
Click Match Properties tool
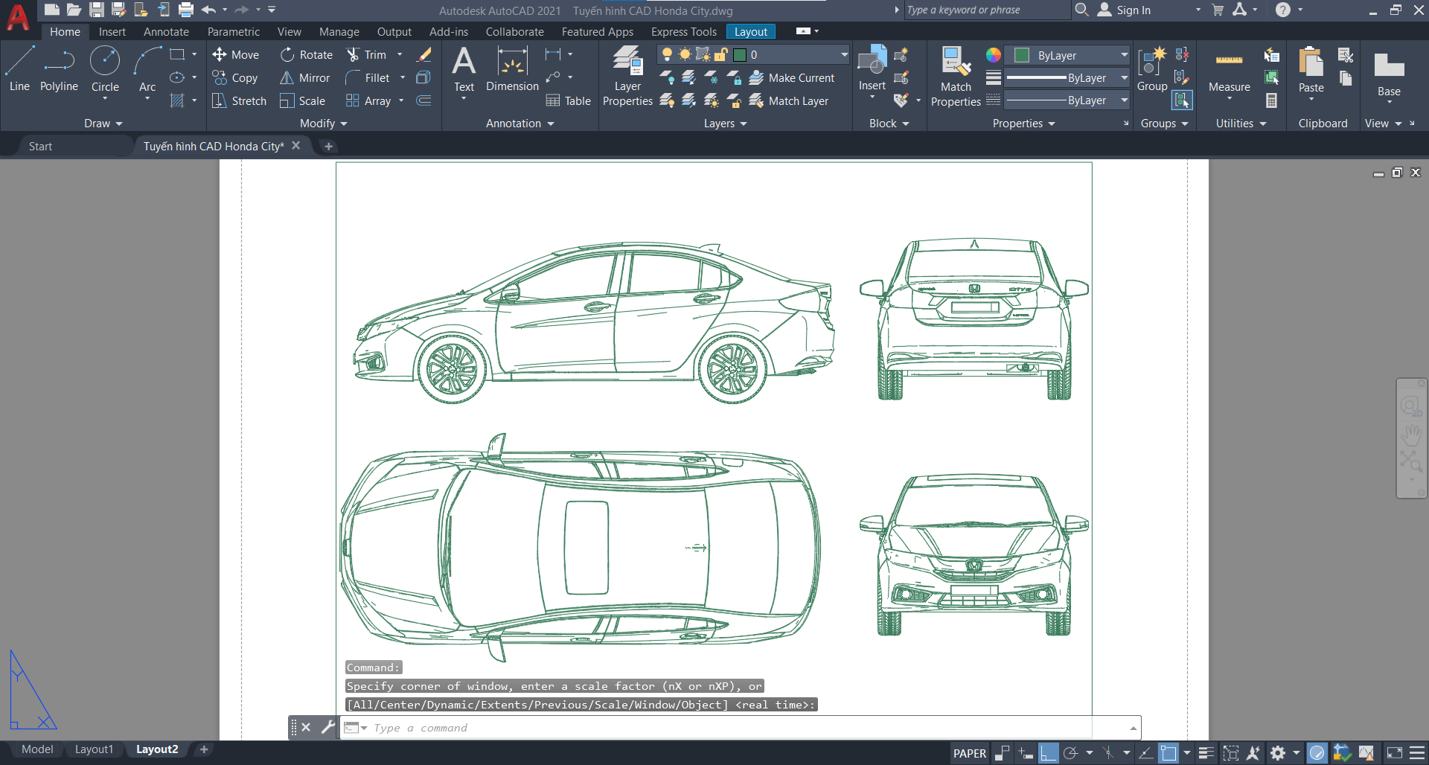pyautogui.click(x=956, y=76)
